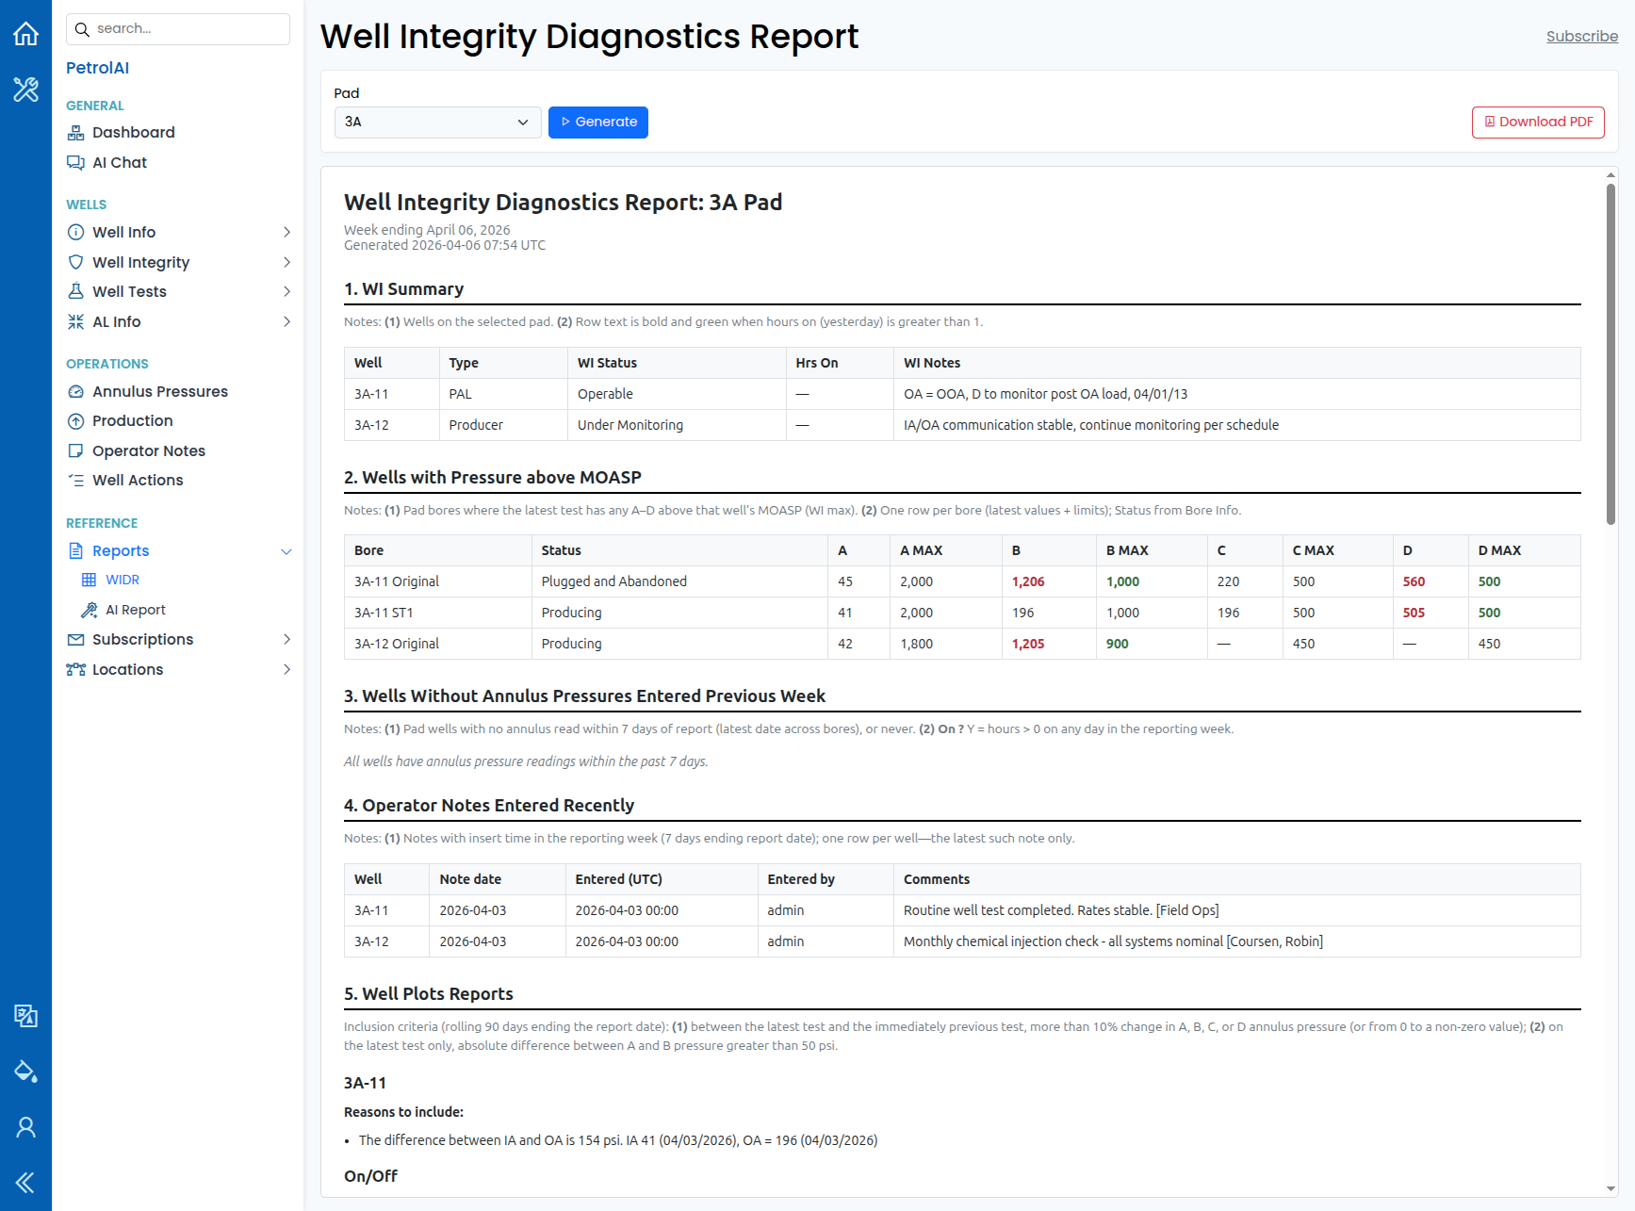
Task: Click the Well Integrity shield icon
Action: click(76, 262)
